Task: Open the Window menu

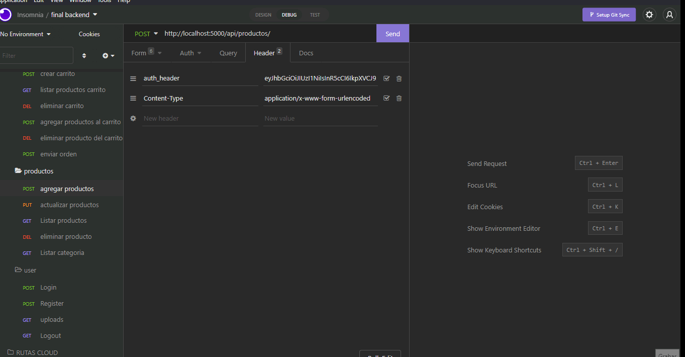Action: pos(80,2)
